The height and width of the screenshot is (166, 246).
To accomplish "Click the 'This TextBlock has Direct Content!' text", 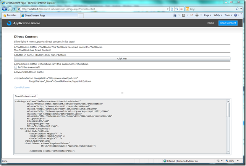I will pos(32,50).
